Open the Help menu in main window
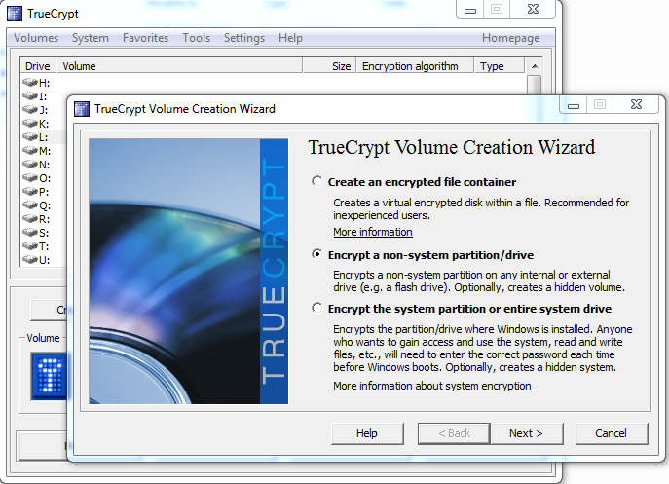 [x=290, y=38]
